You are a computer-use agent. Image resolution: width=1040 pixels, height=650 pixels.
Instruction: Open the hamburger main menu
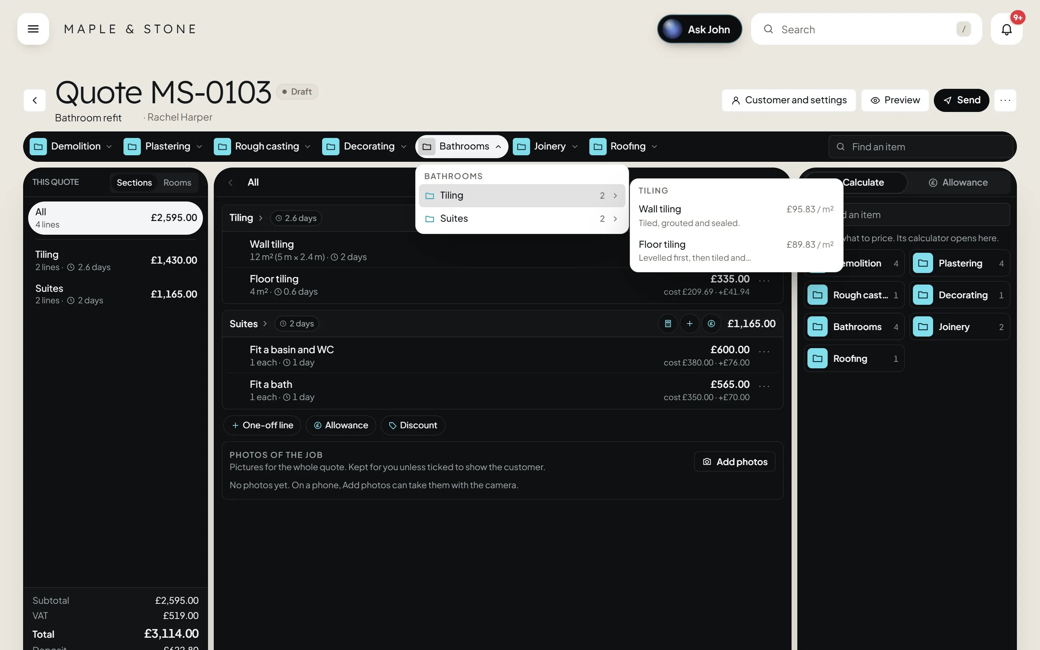(33, 29)
